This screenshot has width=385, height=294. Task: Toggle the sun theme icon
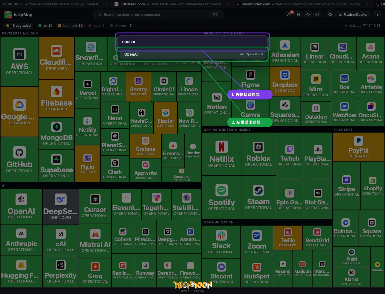click(x=317, y=15)
